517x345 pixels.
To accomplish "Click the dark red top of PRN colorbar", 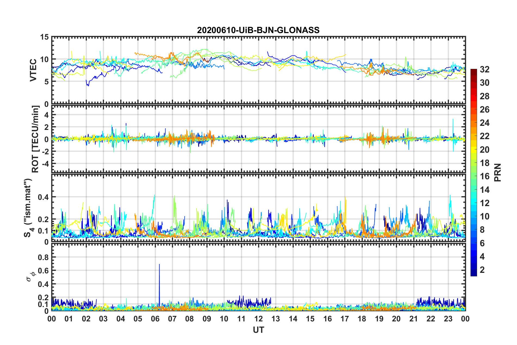I will click(474, 72).
